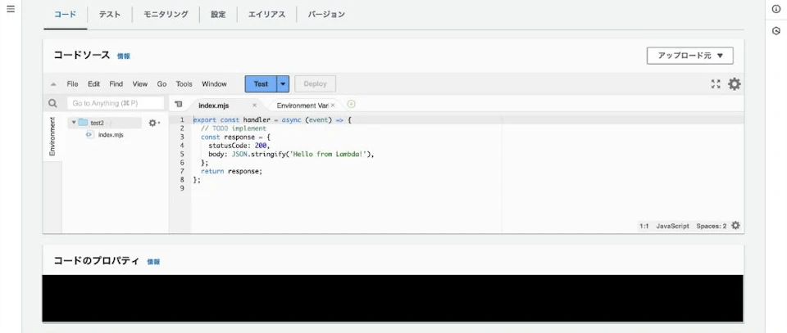Click line number 5 in the gutter
This screenshot has width=787, height=333.
tap(182, 154)
